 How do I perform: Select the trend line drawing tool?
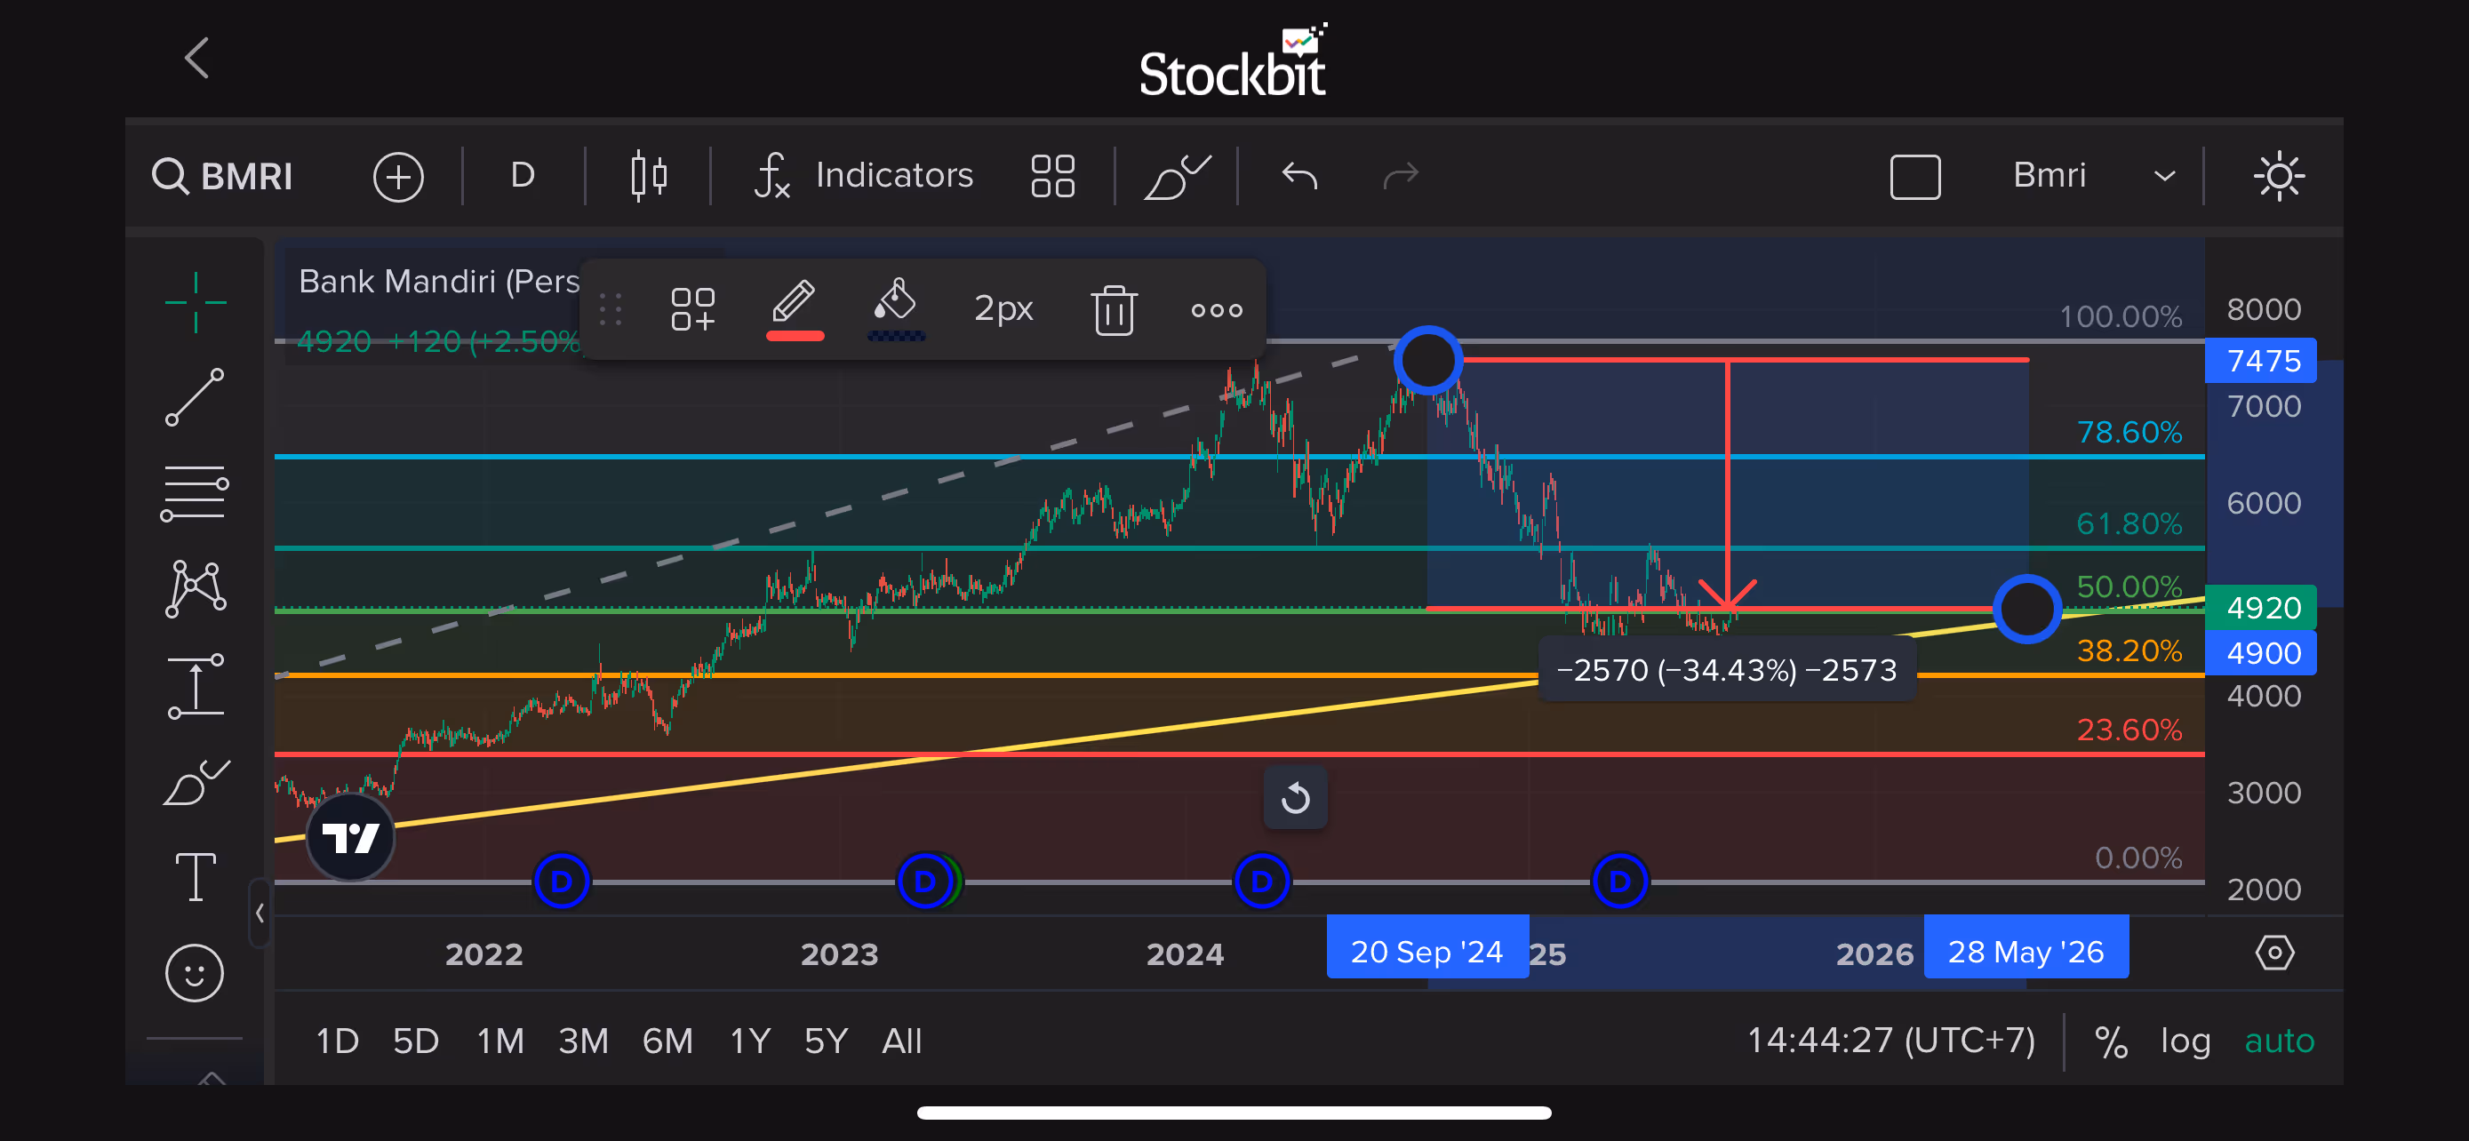click(195, 396)
